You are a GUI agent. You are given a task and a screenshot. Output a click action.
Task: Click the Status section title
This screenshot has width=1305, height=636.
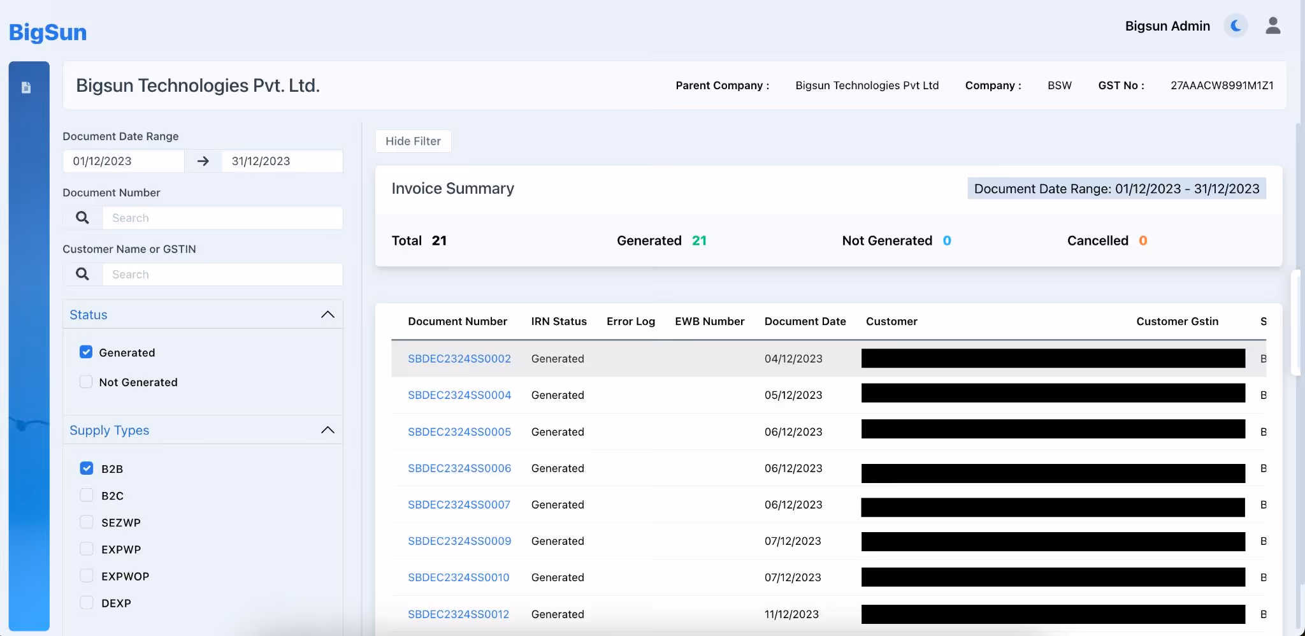click(89, 315)
